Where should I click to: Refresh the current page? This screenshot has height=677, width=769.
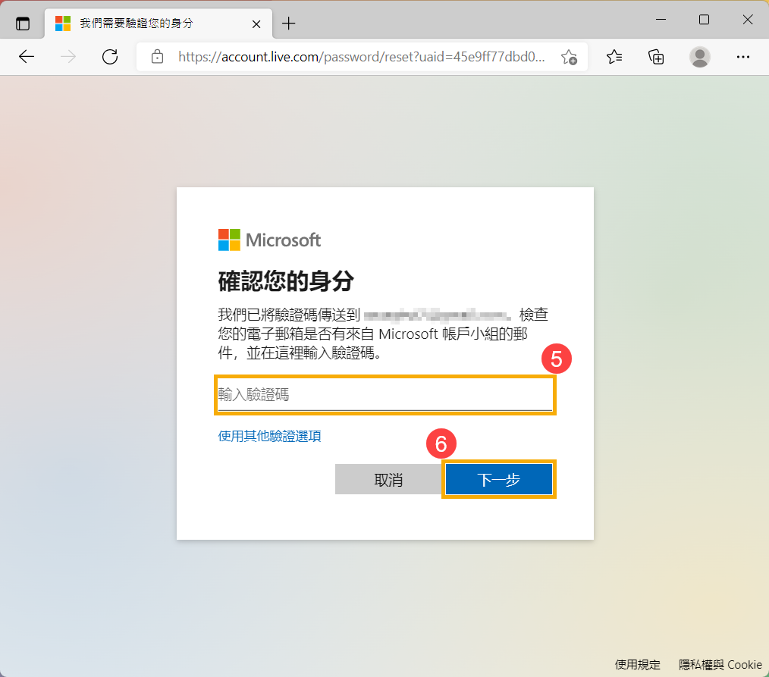[110, 57]
